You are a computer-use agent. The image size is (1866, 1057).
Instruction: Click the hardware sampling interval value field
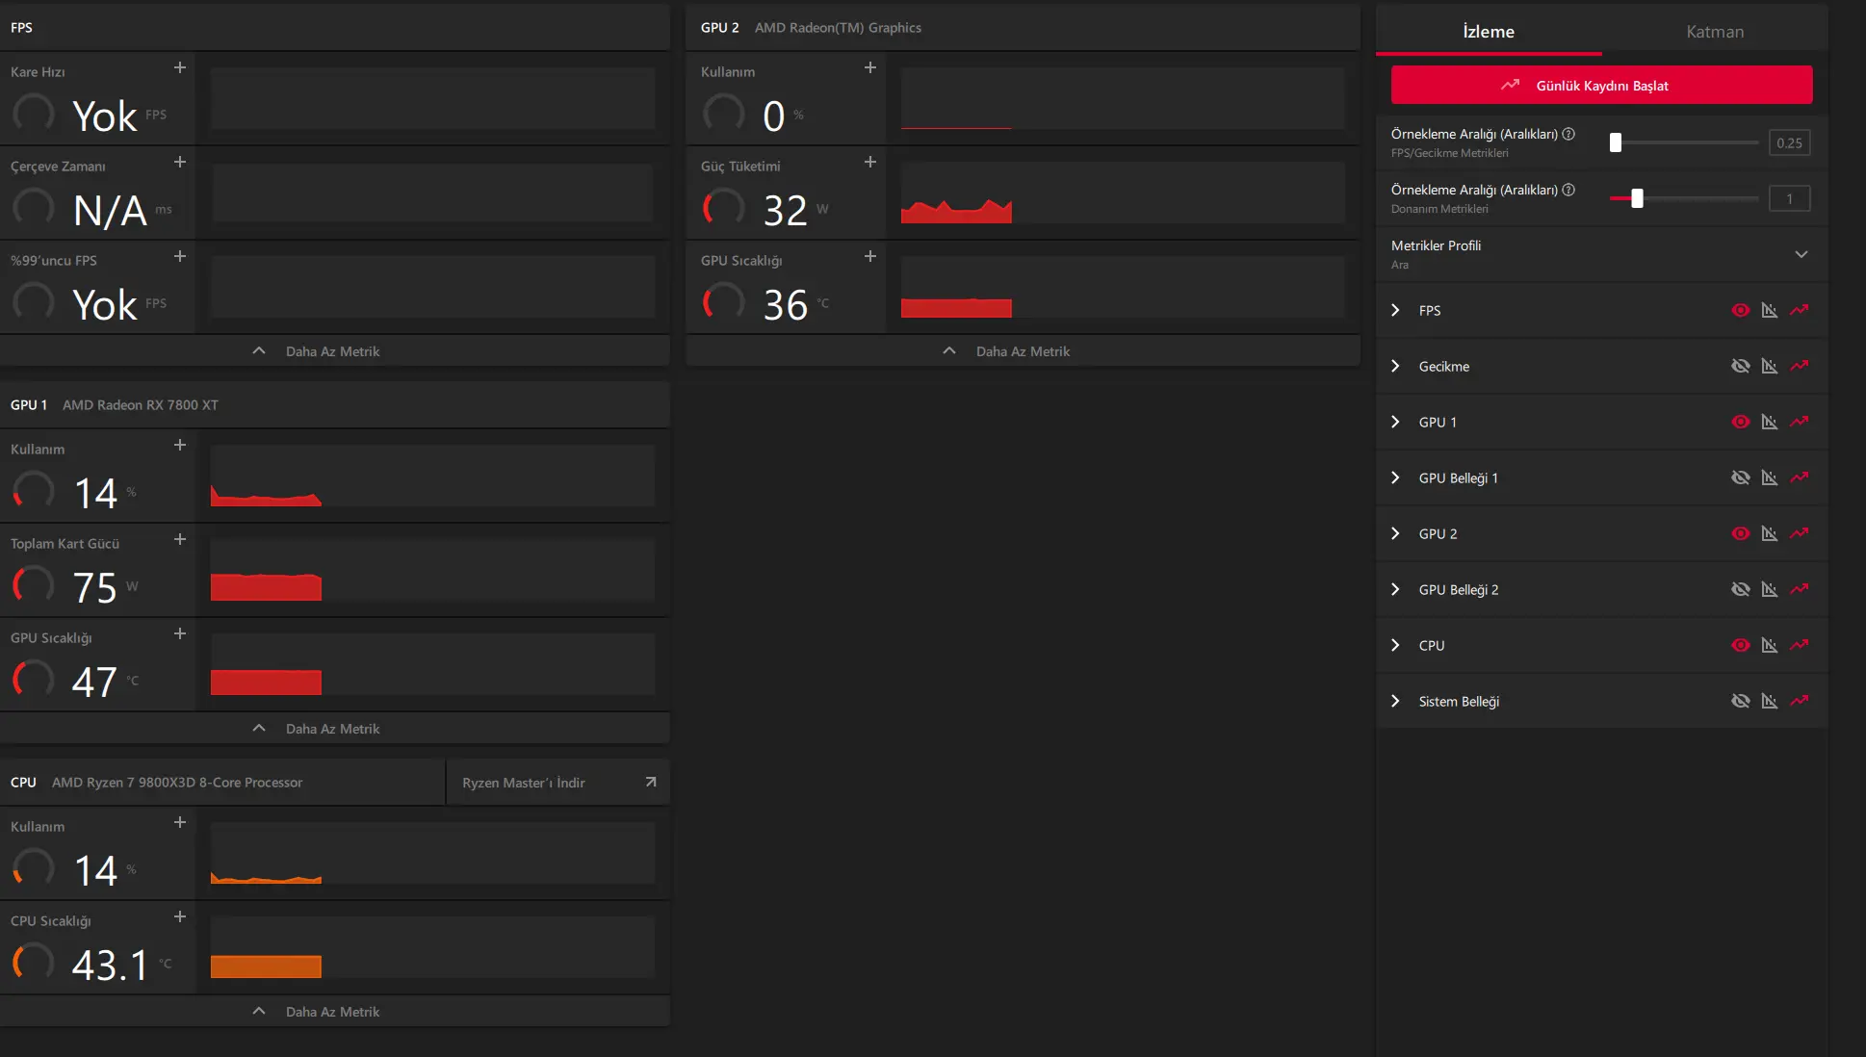click(x=1790, y=198)
